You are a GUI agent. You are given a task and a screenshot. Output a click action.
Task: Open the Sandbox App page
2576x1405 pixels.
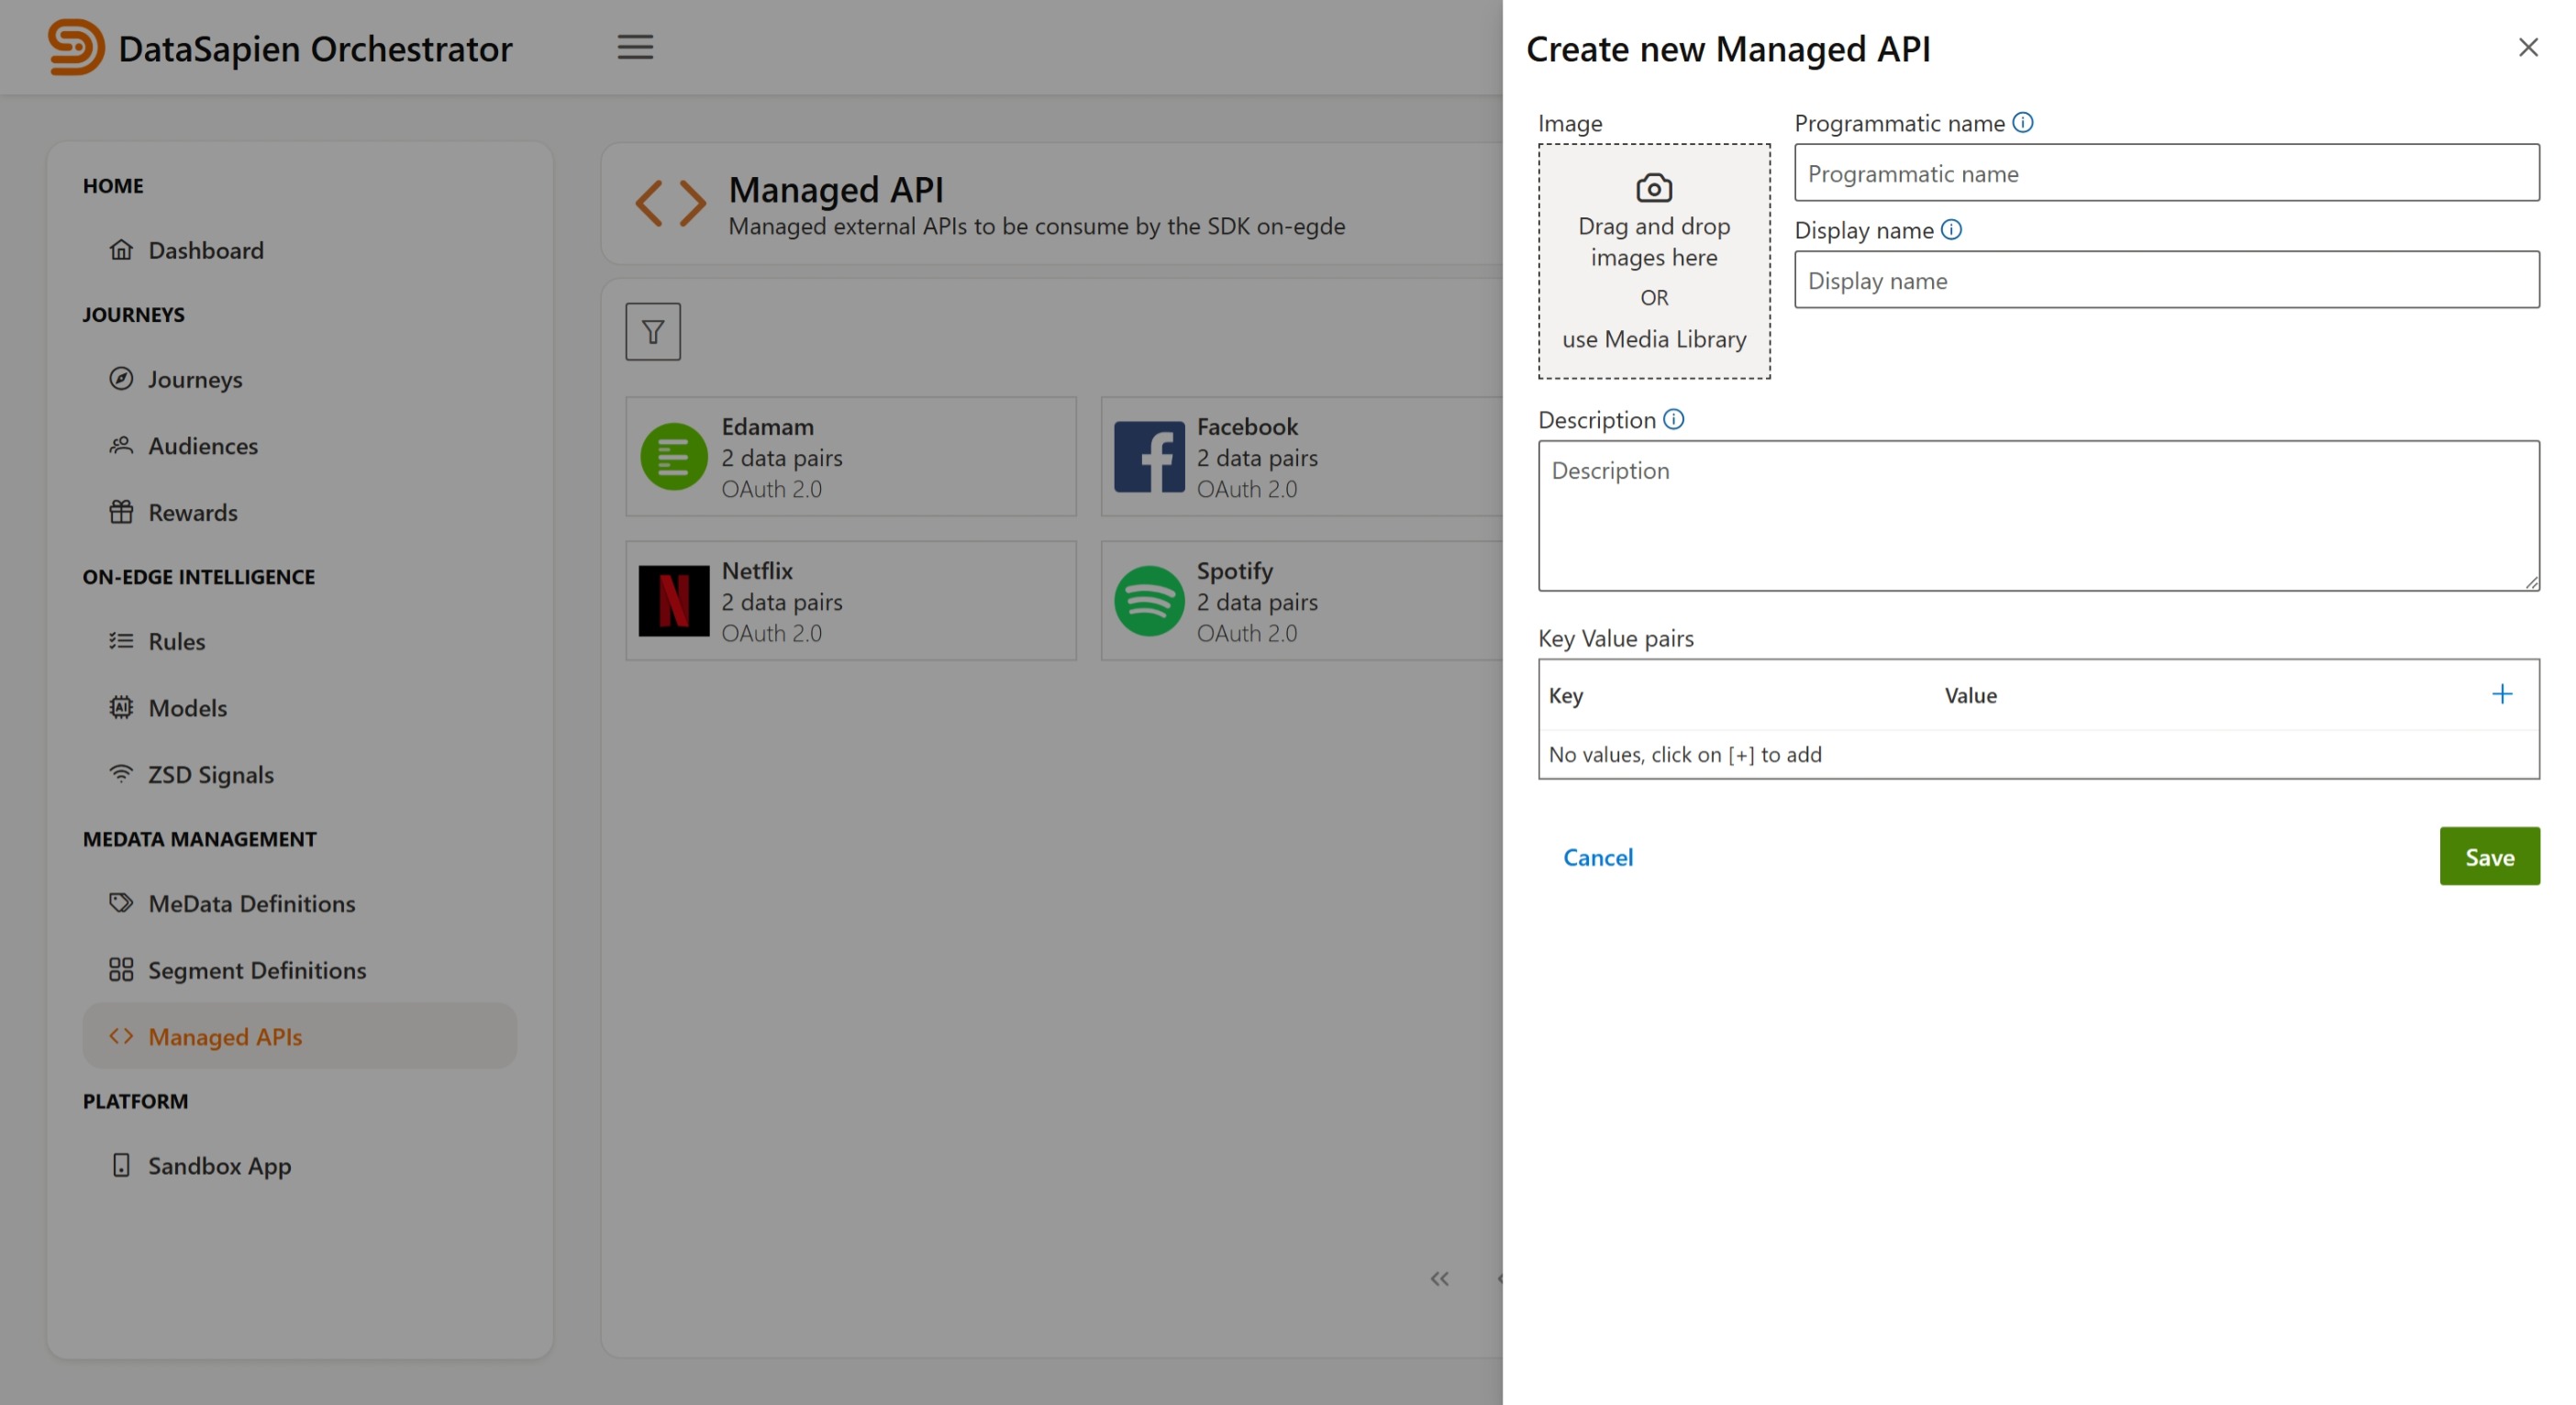point(219,1165)
